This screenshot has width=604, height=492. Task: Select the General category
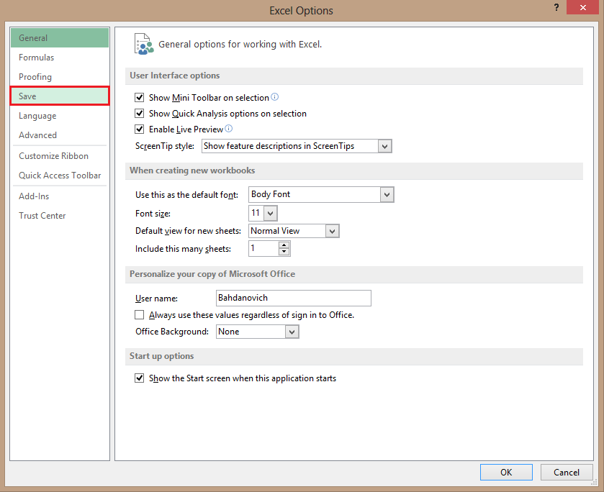[x=60, y=37]
